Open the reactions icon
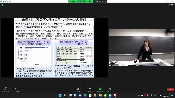The height and width of the screenshot is (98, 175). pyautogui.click(x=110, y=89)
